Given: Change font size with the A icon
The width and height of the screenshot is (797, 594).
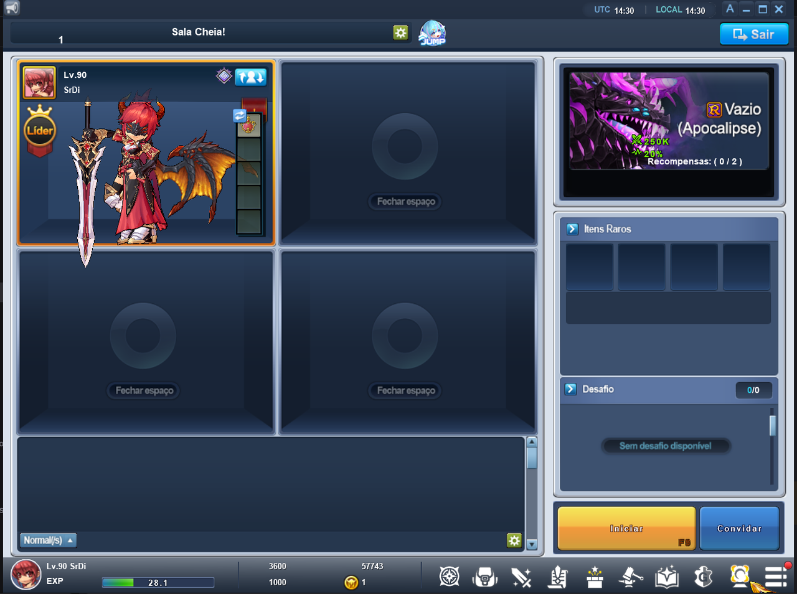Looking at the screenshot, I should [730, 9].
